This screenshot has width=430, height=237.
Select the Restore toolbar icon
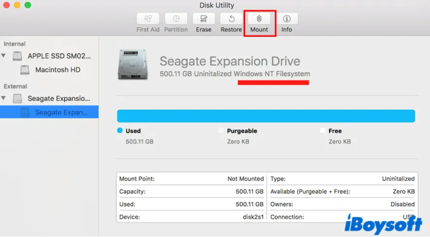(x=231, y=19)
